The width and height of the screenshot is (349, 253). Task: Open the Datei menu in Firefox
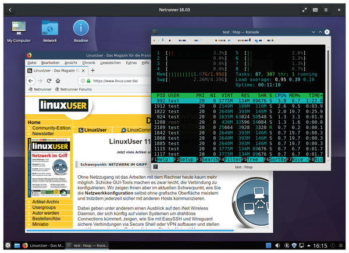click(x=32, y=63)
